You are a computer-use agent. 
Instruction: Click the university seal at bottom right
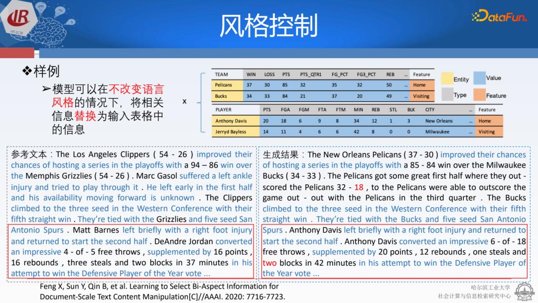[x=526, y=292]
